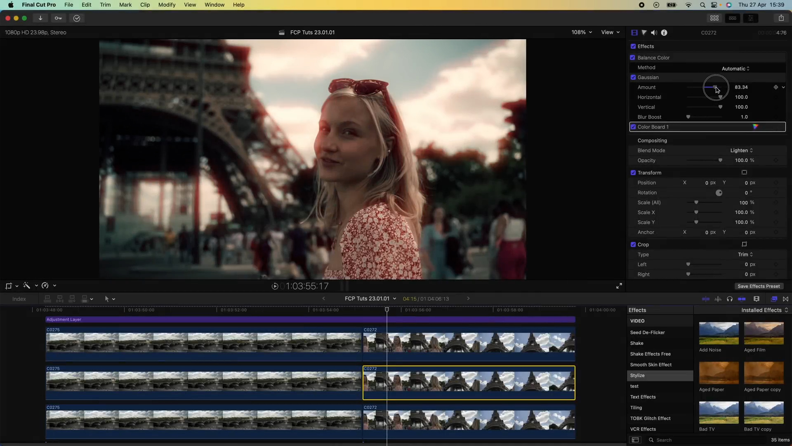
Task: Select the Enhance magic wand tool
Action: [x=27, y=285]
